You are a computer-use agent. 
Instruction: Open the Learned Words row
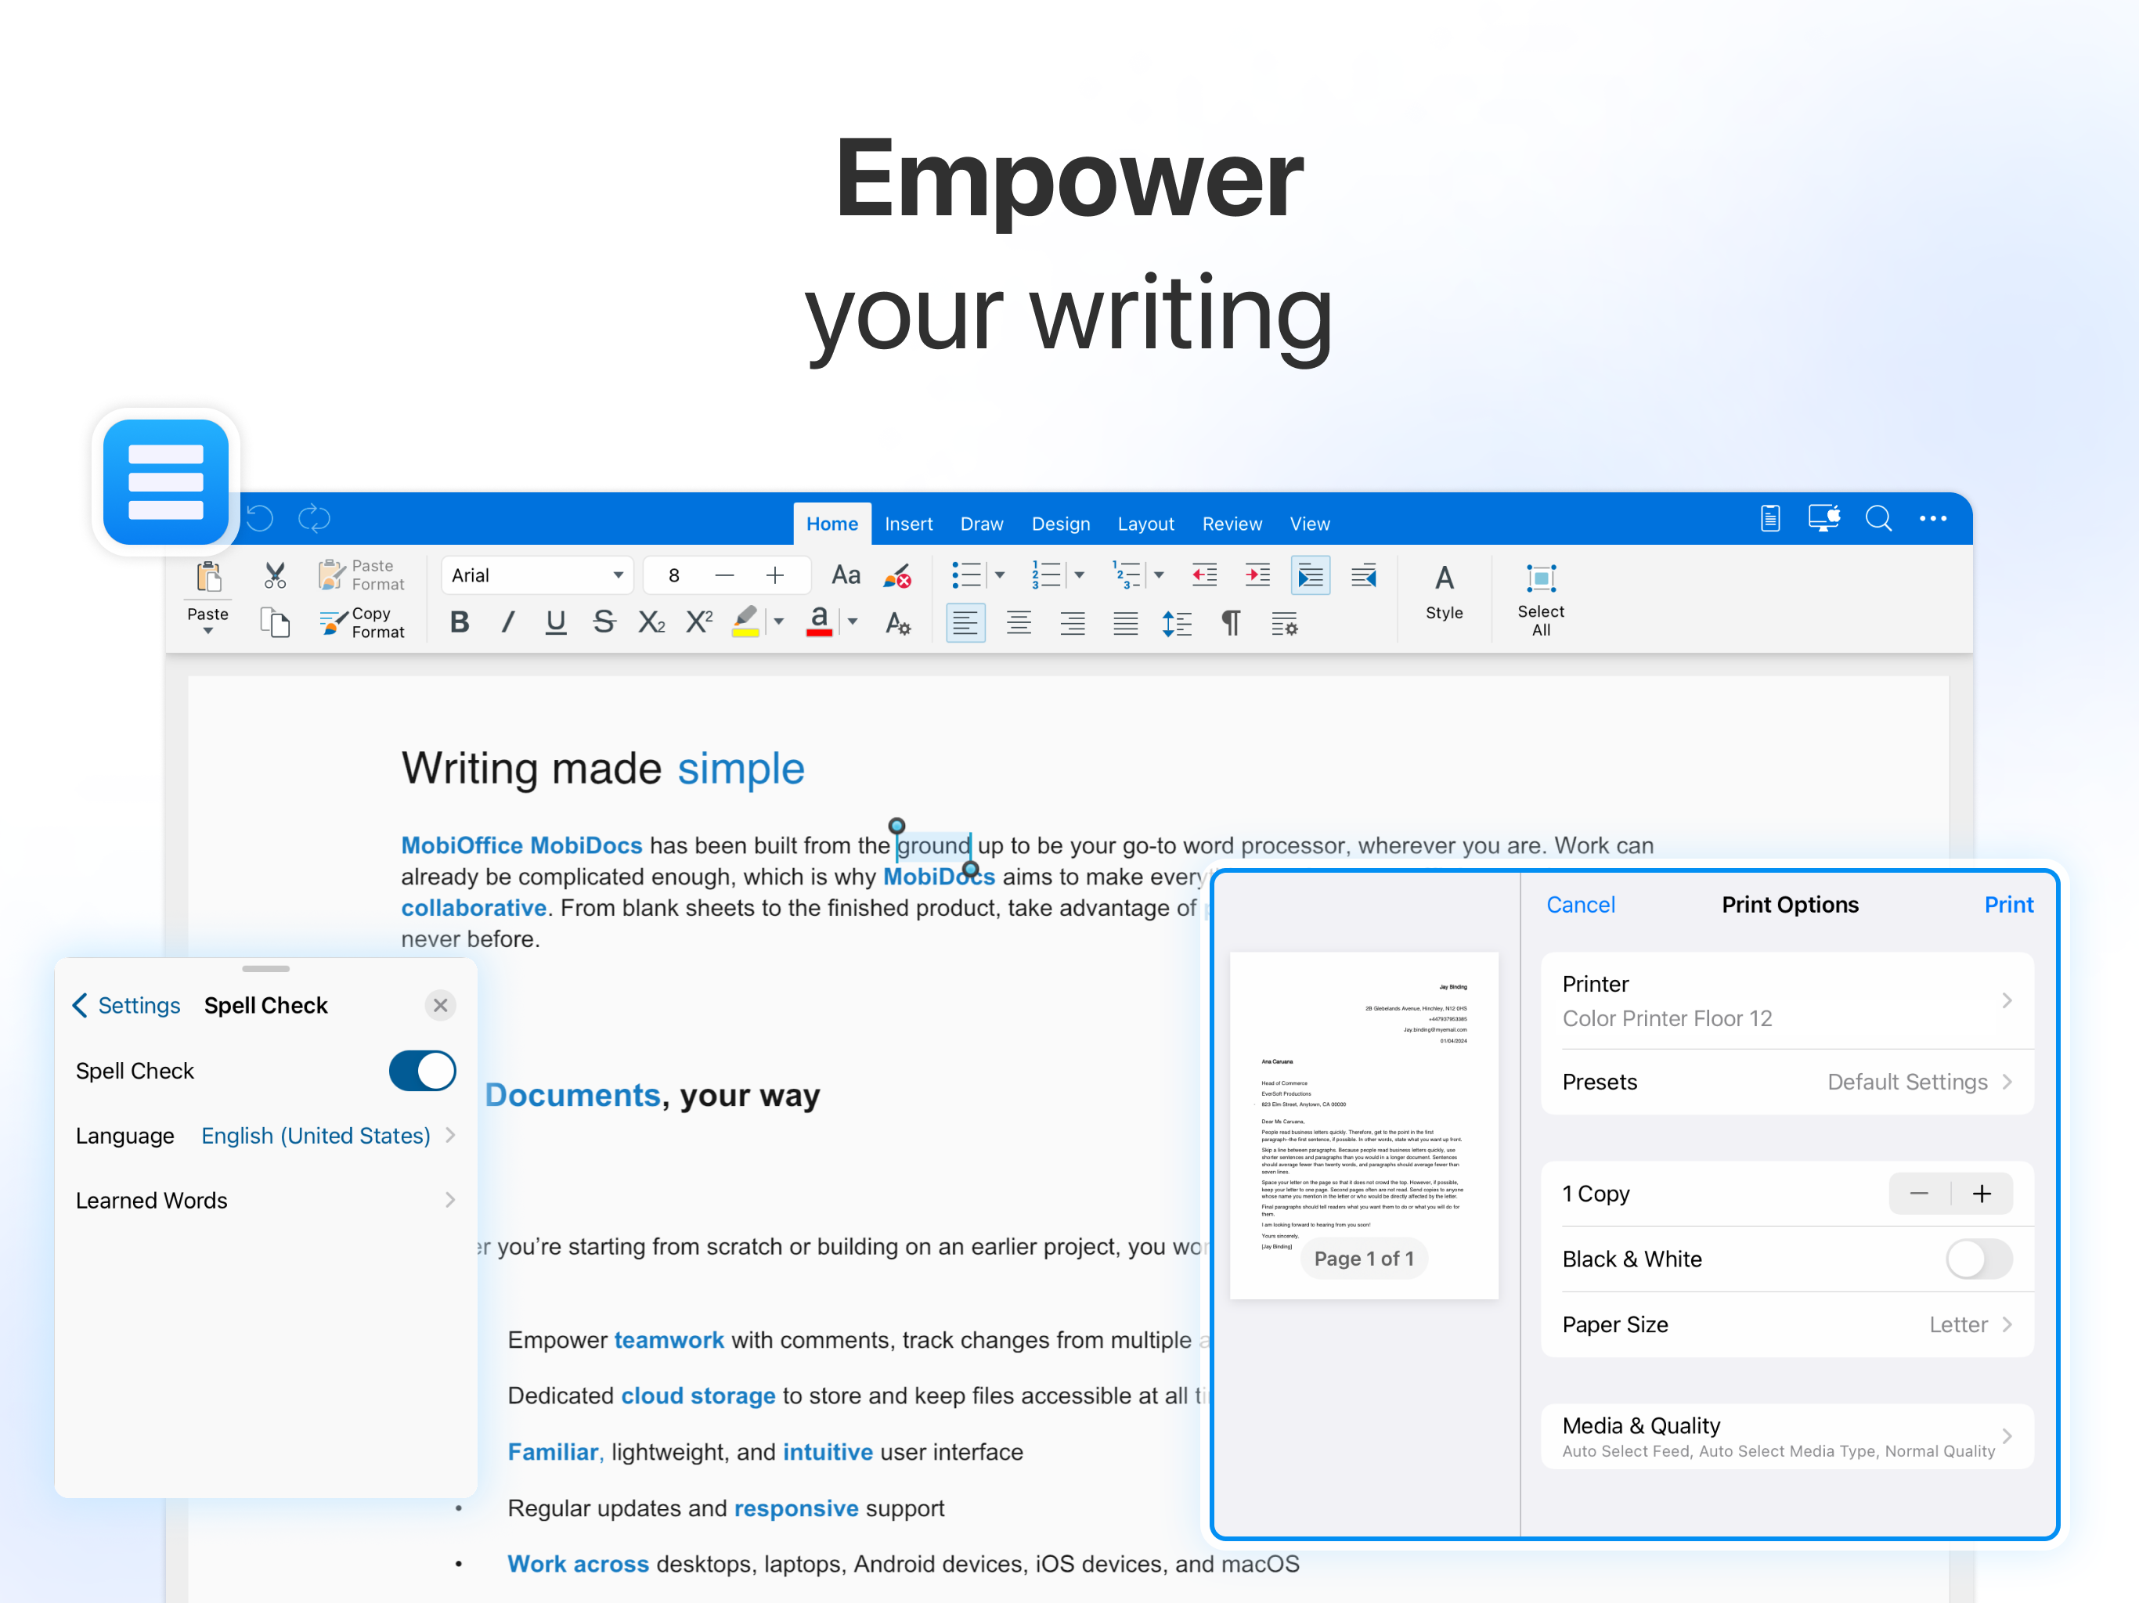pyautogui.click(x=266, y=1200)
